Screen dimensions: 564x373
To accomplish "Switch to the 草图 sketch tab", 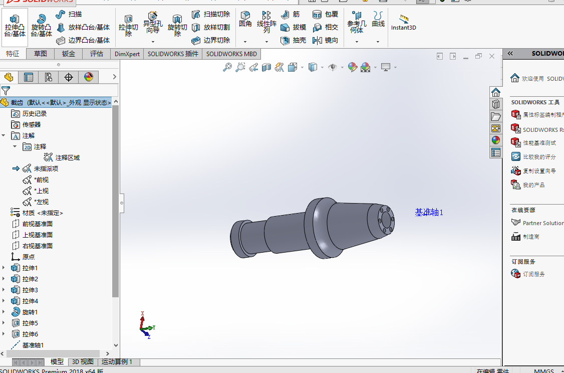I will coord(41,54).
